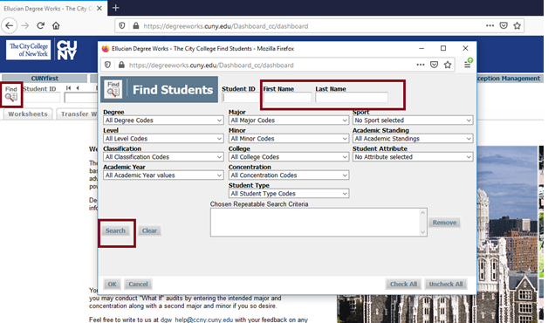Open the Concentration dropdown
The height and width of the screenshot is (323, 555).
point(289,175)
